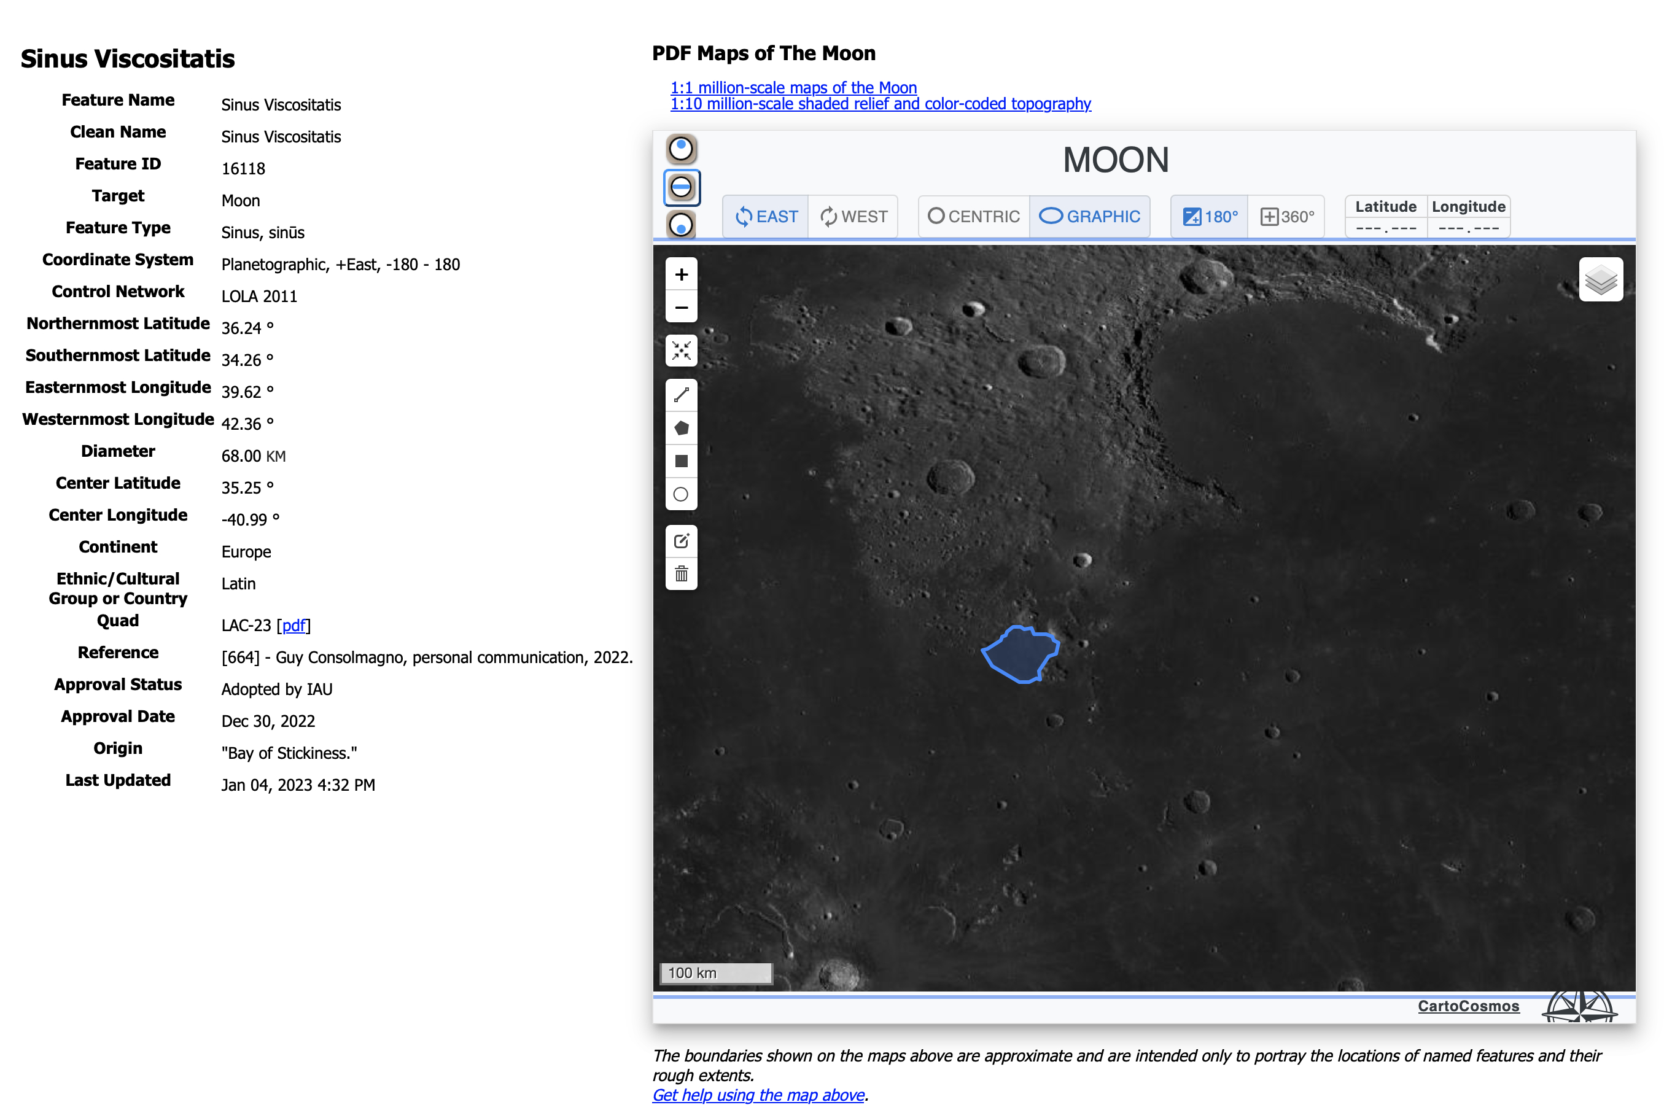The image size is (1664, 1110).
Task: Open 1:10 million-scale shaded relief link
Action: pos(881,104)
